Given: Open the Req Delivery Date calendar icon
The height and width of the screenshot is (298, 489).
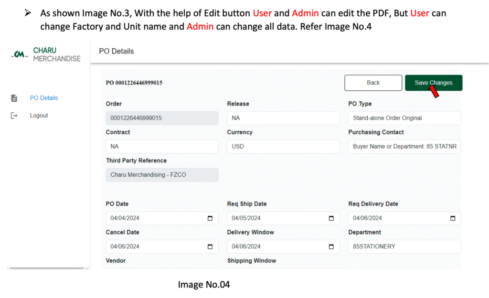Looking at the screenshot, I should (x=453, y=218).
